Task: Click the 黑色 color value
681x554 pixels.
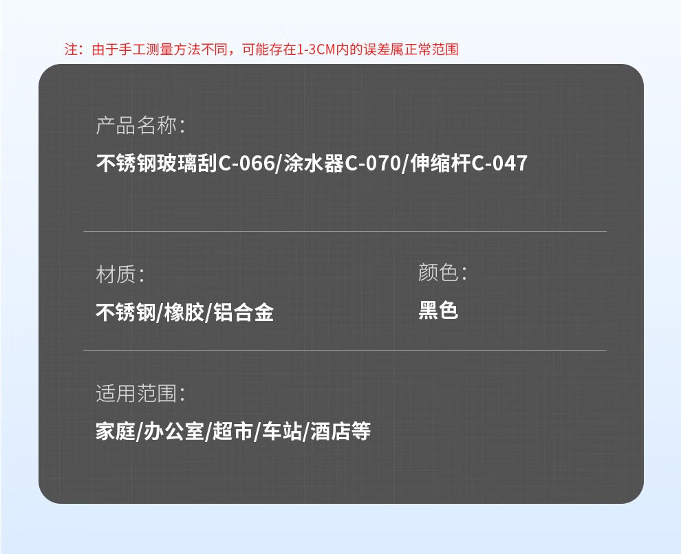Action: pyautogui.click(x=438, y=311)
